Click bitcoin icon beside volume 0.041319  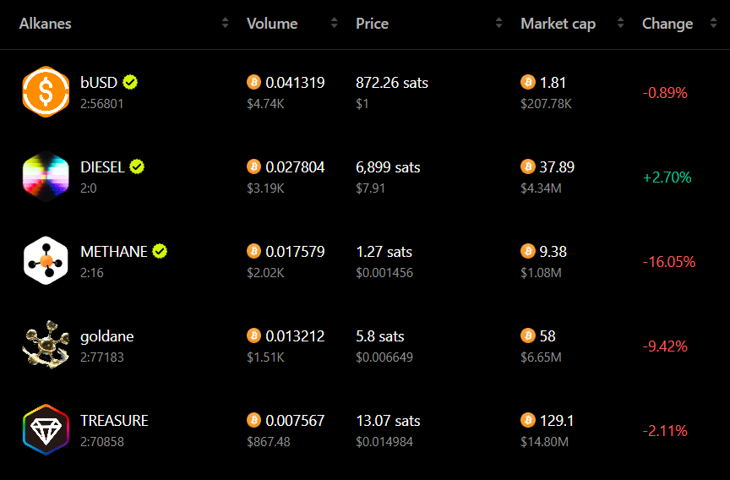click(x=253, y=83)
